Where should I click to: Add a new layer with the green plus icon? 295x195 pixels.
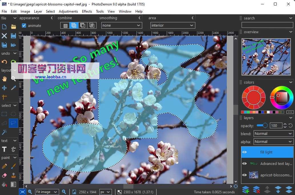245,189
